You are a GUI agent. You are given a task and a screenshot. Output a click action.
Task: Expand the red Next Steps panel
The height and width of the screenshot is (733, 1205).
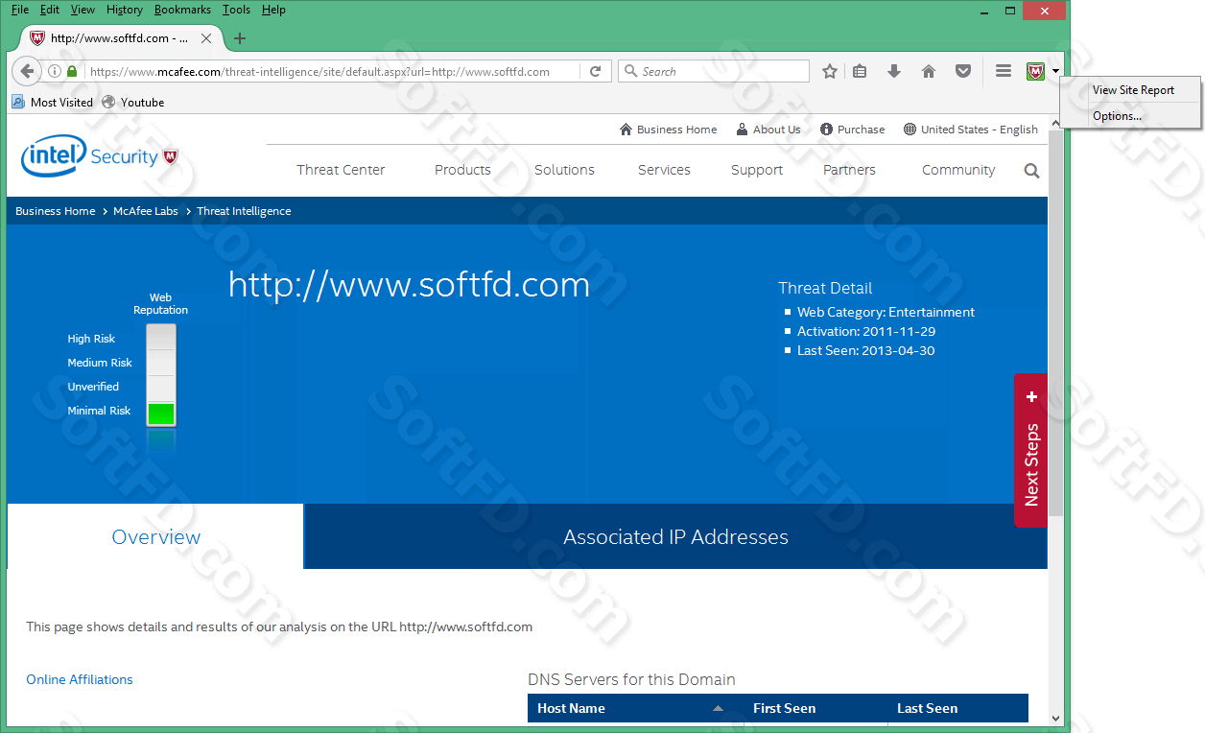click(x=1030, y=450)
